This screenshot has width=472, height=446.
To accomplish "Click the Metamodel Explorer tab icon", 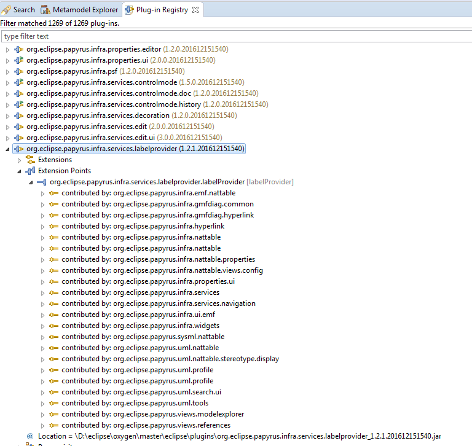I will click(x=45, y=10).
